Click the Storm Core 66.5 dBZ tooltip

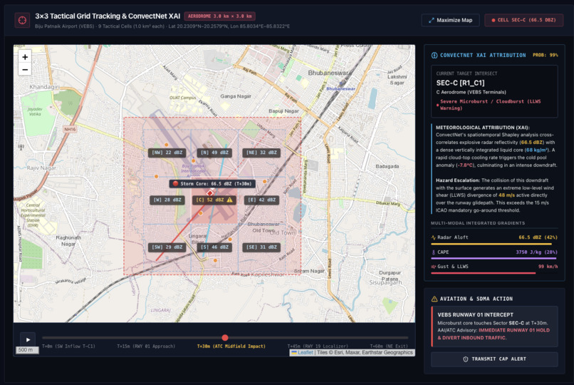tap(212, 183)
